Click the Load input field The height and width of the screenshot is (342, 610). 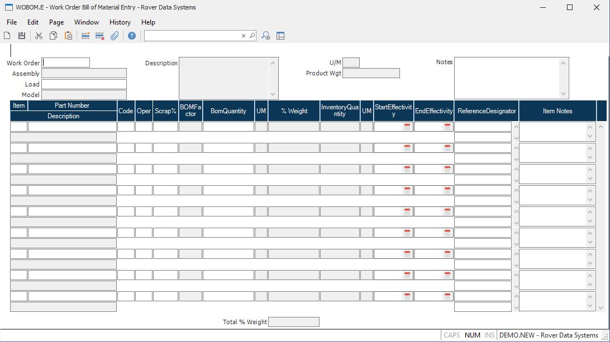(84, 84)
